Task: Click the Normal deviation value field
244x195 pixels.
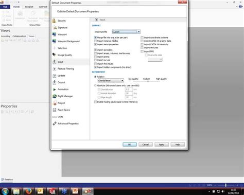Action: 129,94
